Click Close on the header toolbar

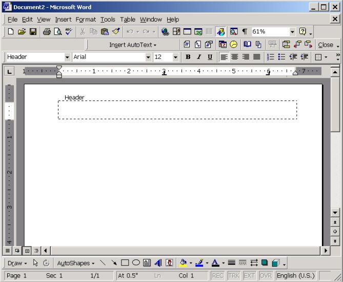[x=325, y=45]
